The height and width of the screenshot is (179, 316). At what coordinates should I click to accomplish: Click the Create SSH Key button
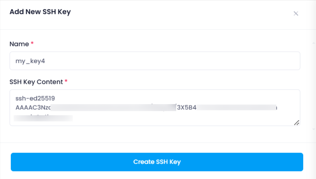[x=157, y=162]
